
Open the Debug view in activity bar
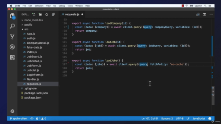coord(12,47)
